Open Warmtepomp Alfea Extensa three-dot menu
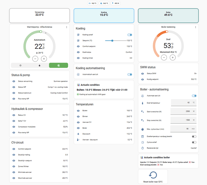 (66, 27)
